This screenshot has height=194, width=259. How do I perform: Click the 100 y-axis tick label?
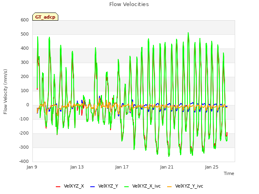point(25,91)
